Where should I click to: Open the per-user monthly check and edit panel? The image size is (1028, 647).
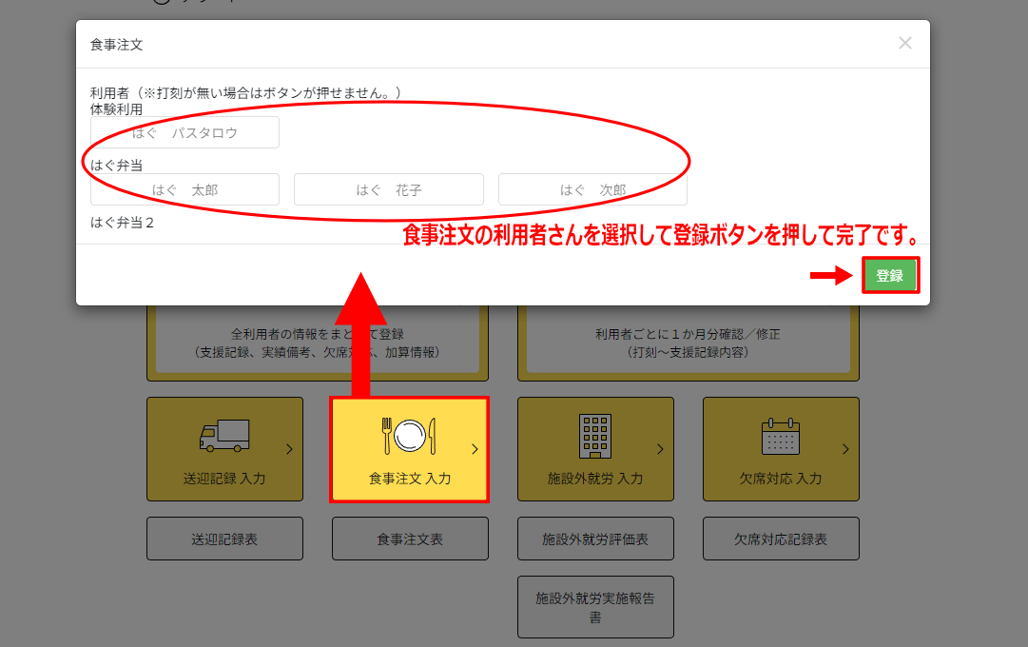coord(688,343)
